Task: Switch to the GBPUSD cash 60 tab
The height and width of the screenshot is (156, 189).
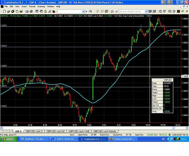Action: (x=55, y=131)
